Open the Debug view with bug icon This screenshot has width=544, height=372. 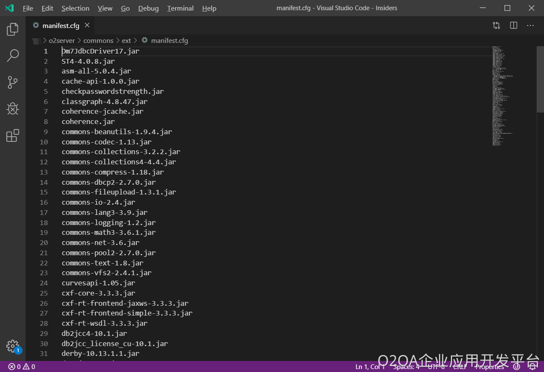(13, 109)
